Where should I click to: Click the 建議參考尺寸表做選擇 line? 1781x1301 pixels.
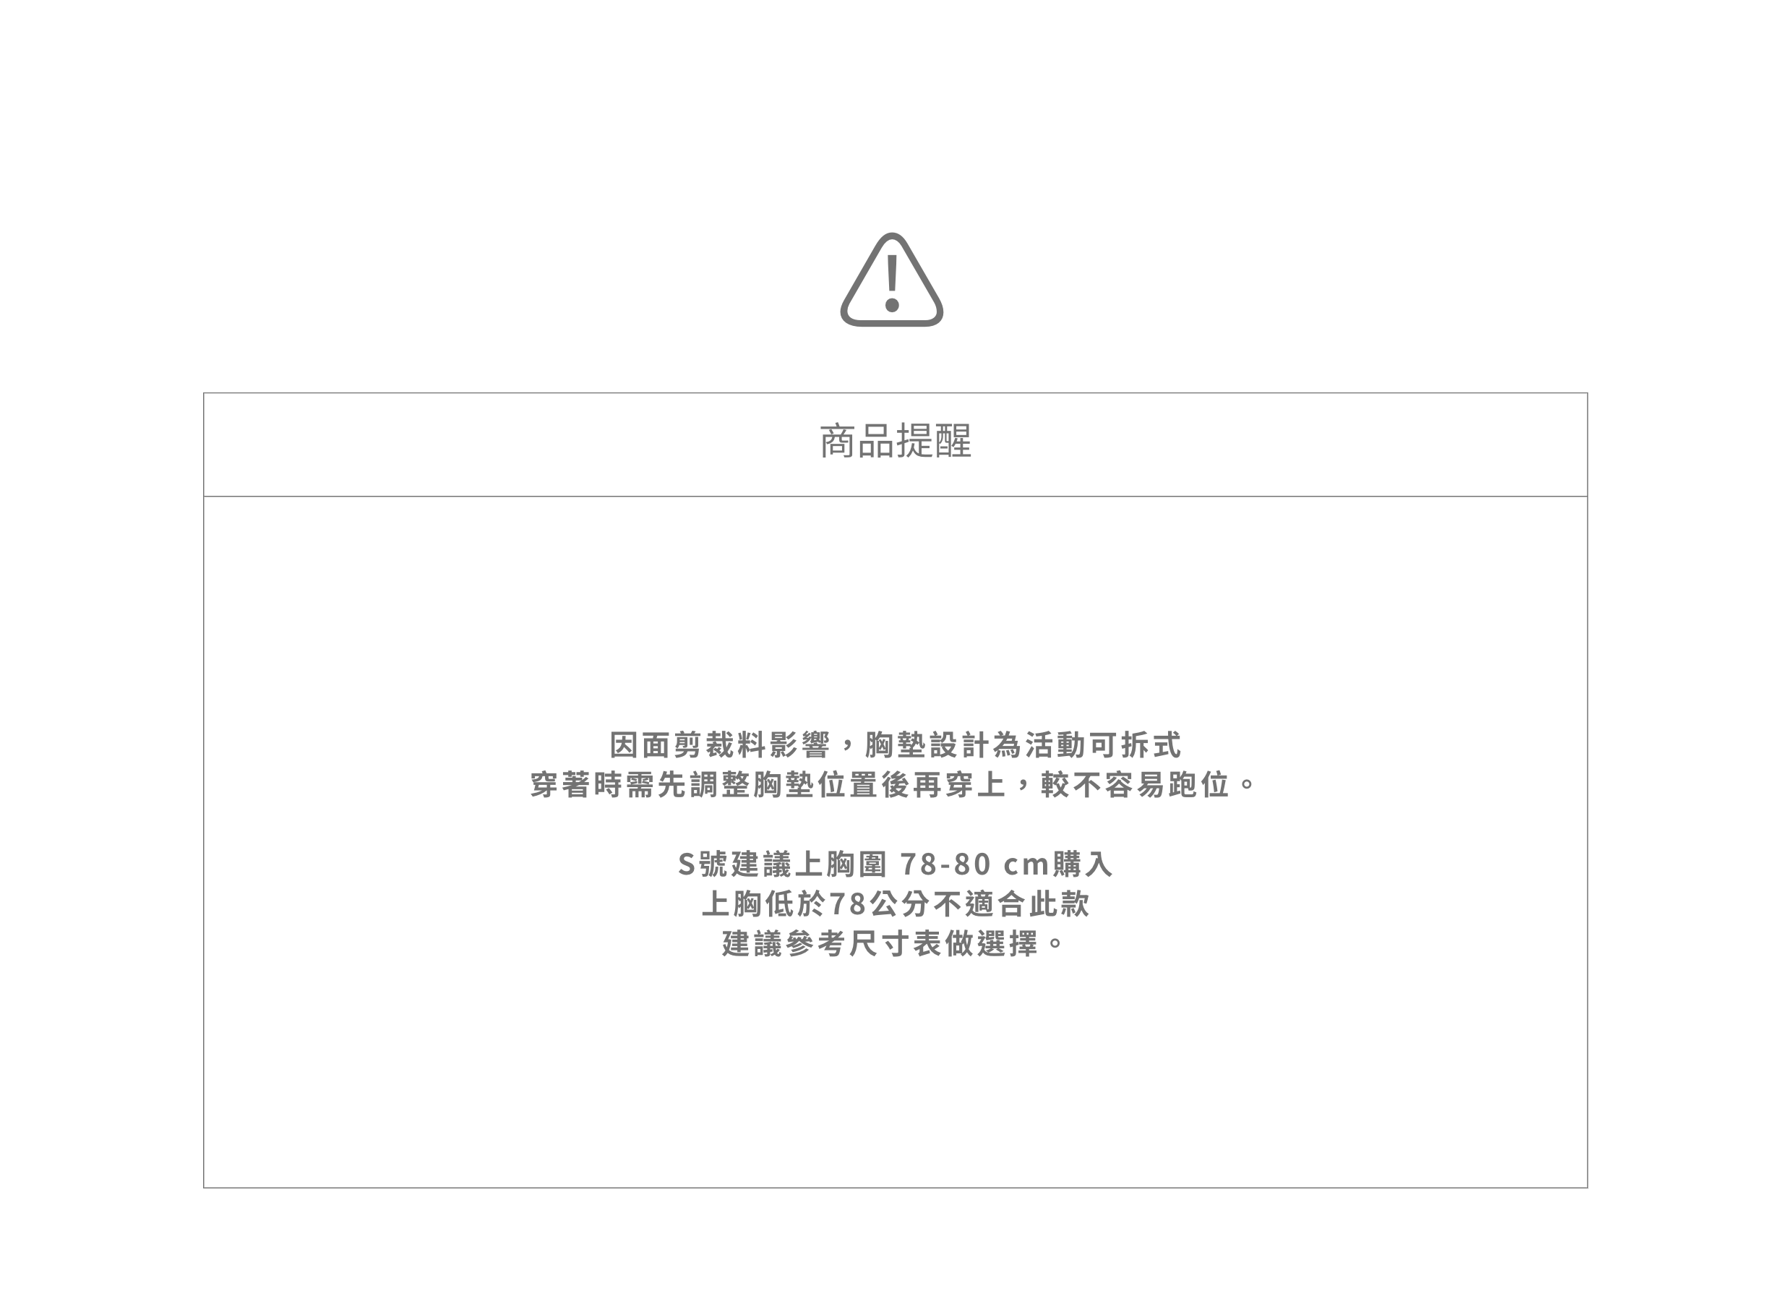[x=893, y=943]
